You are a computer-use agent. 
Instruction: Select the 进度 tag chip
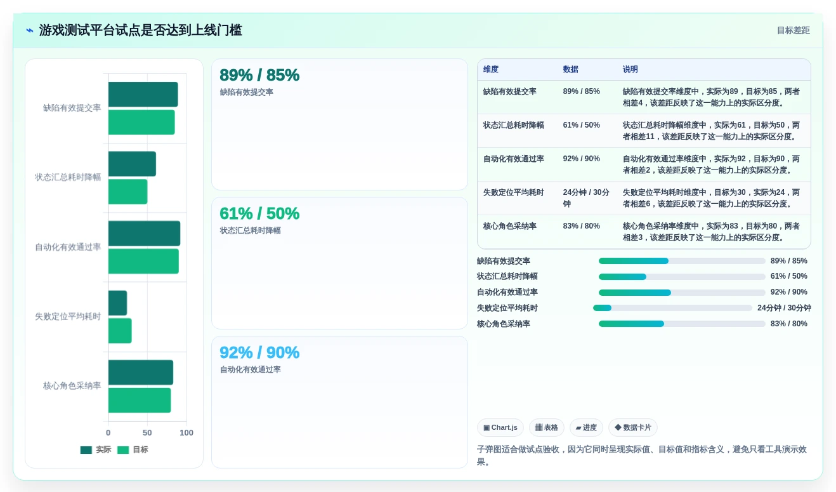point(586,427)
